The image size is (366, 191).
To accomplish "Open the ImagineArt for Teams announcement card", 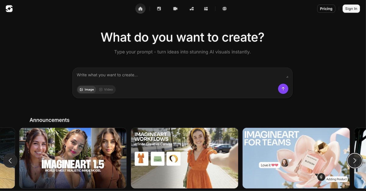I will pyautogui.click(x=296, y=158).
